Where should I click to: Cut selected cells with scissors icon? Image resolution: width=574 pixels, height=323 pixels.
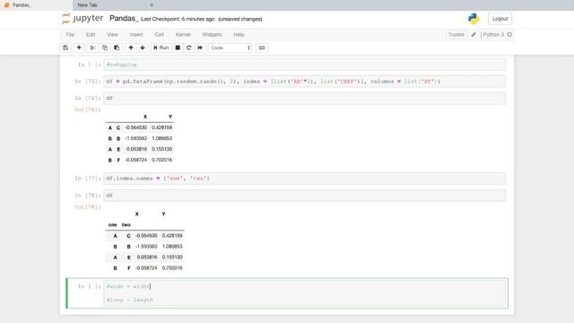point(92,48)
